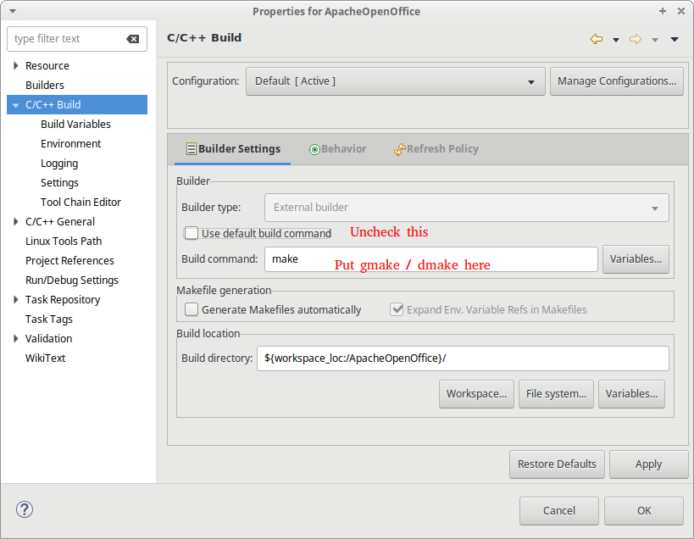This screenshot has width=694, height=539.
Task: Click the Build directory input field
Action: pyautogui.click(x=463, y=358)
